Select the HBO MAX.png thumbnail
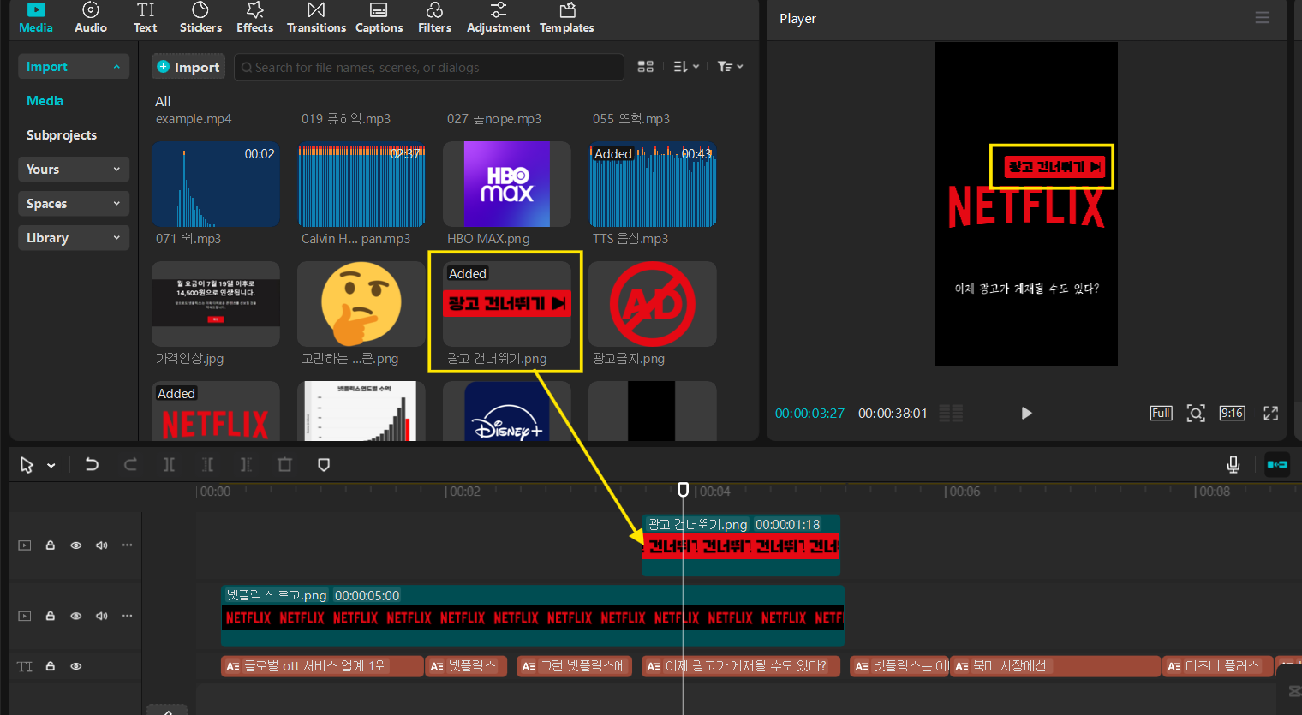Screen dimensions: 1302x715 [507, 184]
